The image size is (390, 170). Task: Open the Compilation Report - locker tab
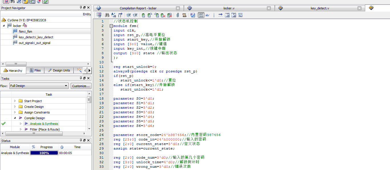point(138,8)
